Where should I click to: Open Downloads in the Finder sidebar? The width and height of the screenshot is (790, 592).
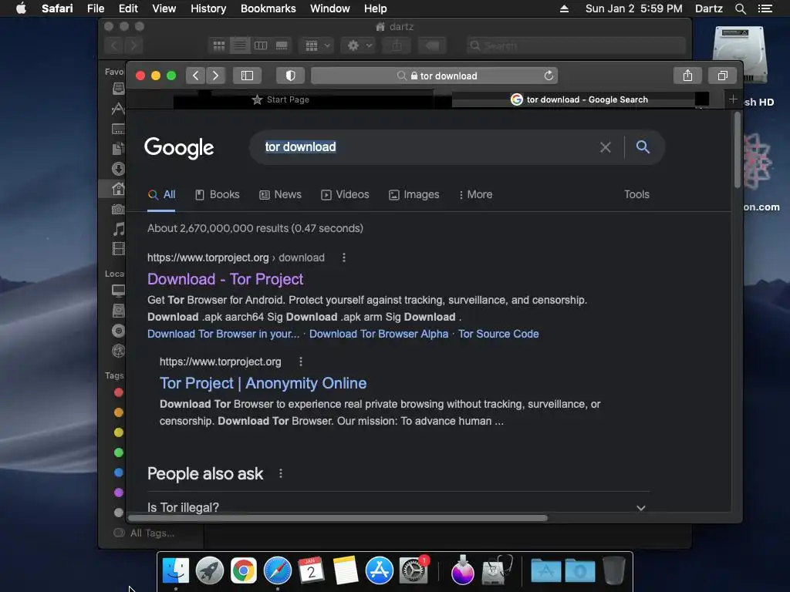tap(118, 169)
